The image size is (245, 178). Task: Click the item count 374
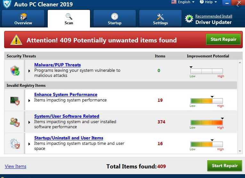coord(161,122)
